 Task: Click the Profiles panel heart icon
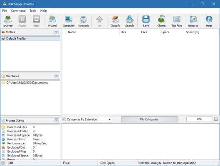[3, 32]
